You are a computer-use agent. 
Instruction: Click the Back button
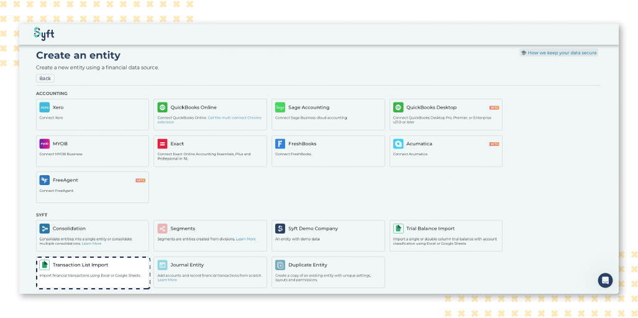45,78
